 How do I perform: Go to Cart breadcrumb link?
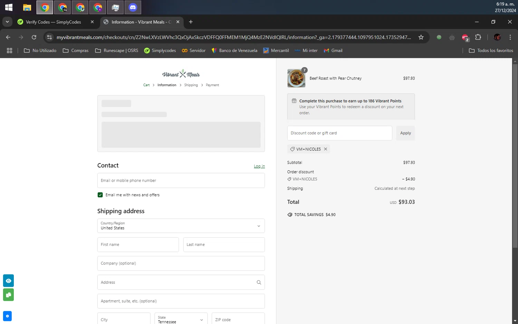(x=146, y=85)
